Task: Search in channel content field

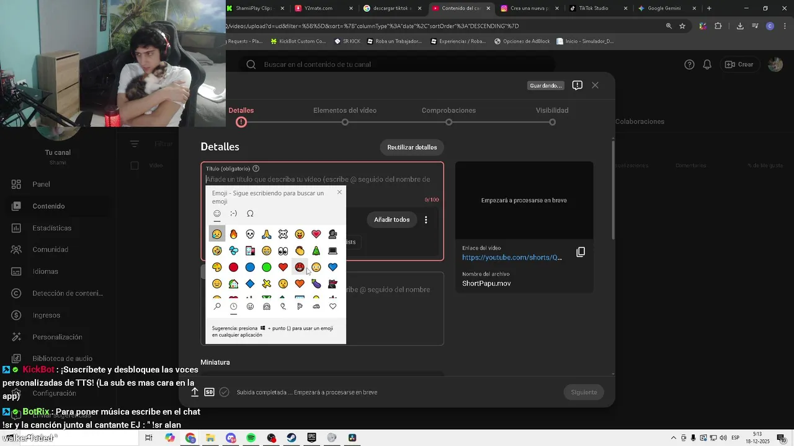Action: [x=397, y=64]
